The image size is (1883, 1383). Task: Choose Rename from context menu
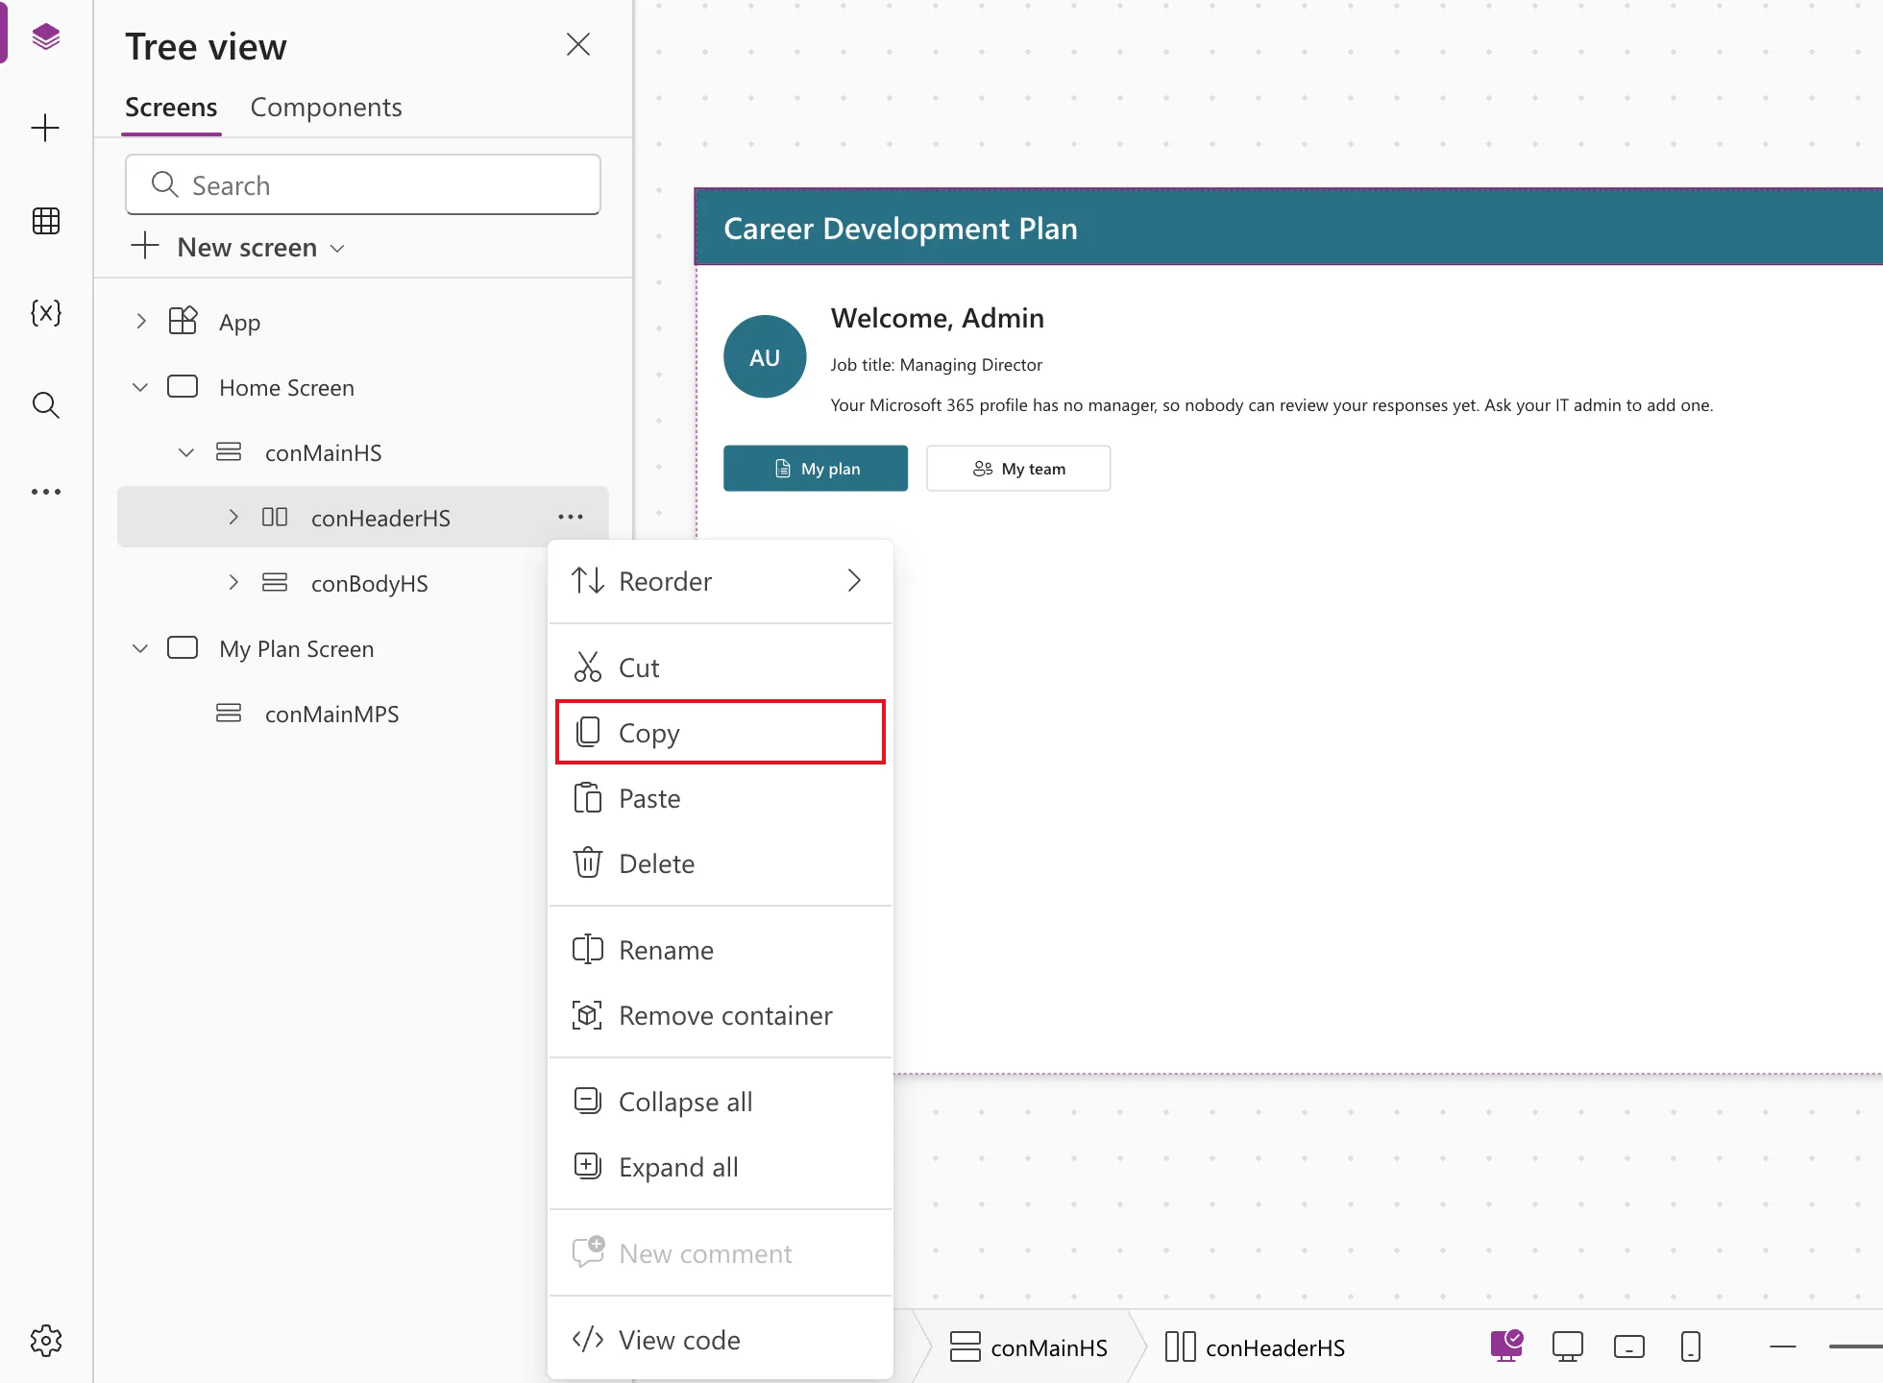coord(721,950)
